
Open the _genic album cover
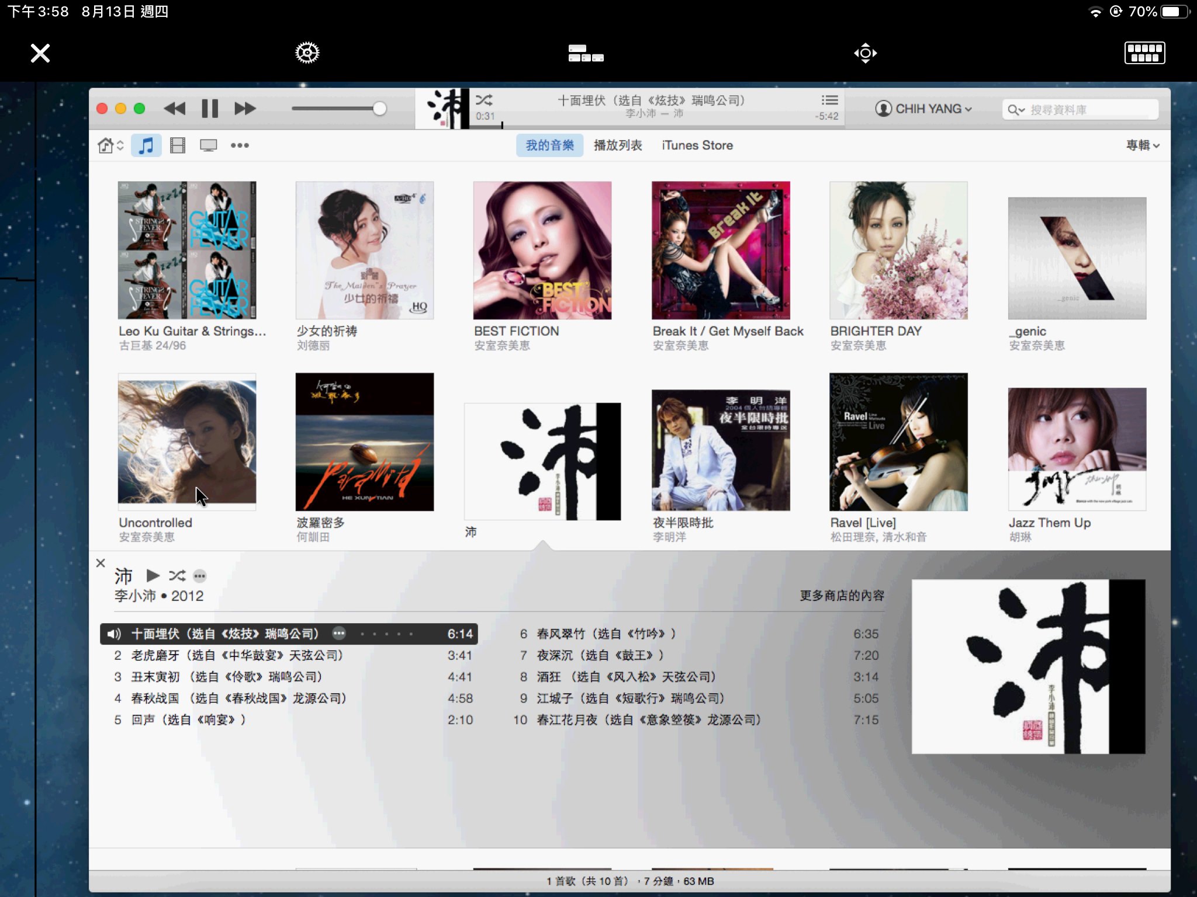pos(1077,258)
